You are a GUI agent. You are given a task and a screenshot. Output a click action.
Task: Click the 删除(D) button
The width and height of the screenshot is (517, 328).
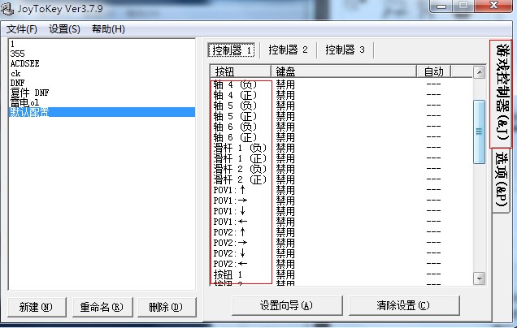[167, 307]
